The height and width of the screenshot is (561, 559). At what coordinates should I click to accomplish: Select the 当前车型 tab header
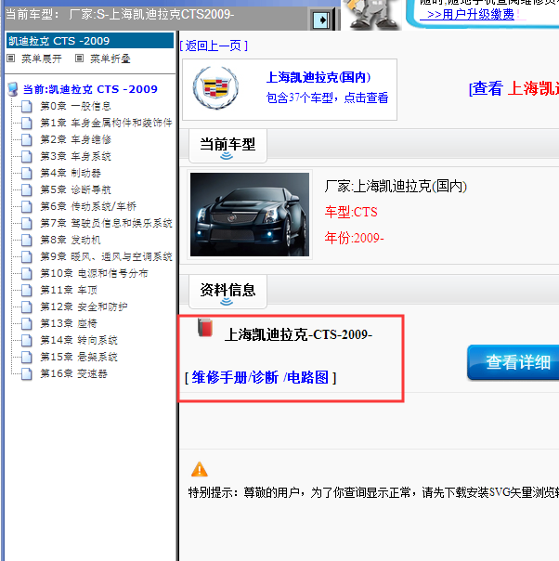(x=227, y=146)
